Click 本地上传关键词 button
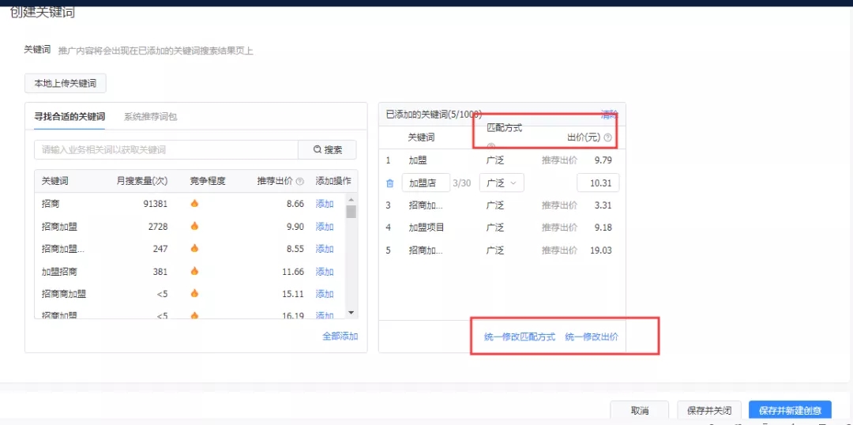Viewport: 853px width, 425px height. (x=65, y=84)
